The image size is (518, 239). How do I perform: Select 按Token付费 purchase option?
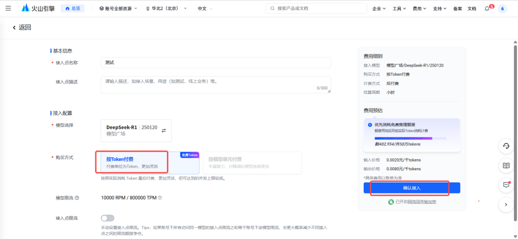(x=150, y=163)
